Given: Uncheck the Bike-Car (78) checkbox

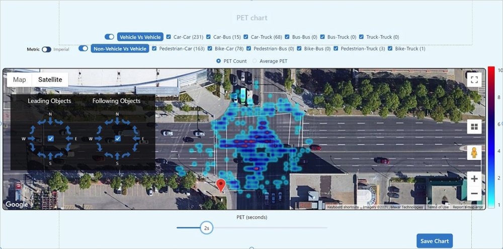Looking at the screenshot, I should pos(210,48).
